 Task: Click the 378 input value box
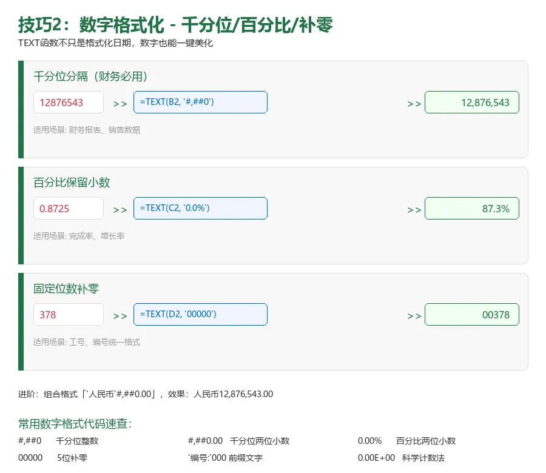tap(68, 315)
